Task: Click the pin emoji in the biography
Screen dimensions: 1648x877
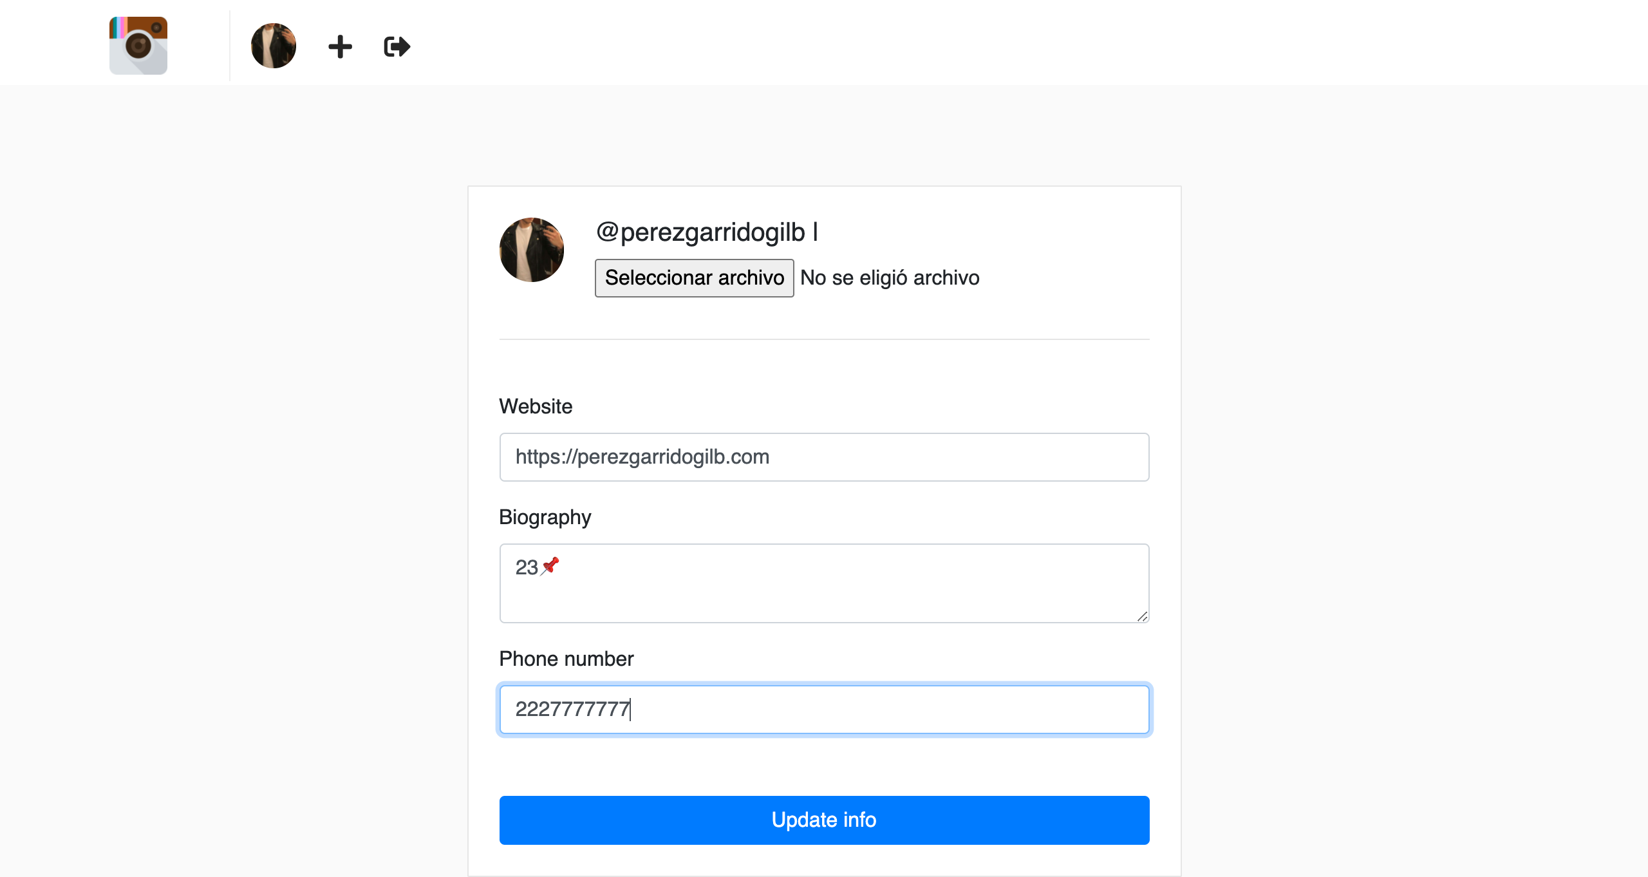Action: click(x=550, y=567)
